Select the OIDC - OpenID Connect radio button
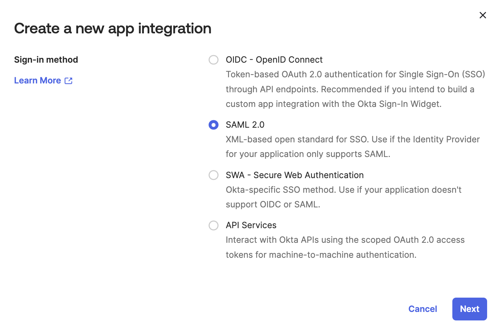This screenshot has height=331, width=497. (213, 60)
